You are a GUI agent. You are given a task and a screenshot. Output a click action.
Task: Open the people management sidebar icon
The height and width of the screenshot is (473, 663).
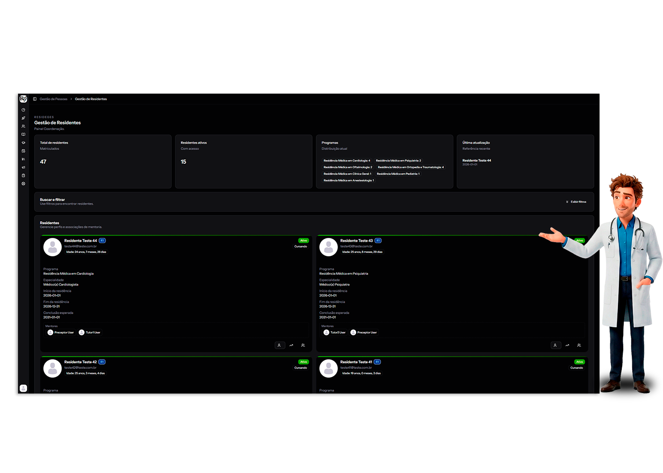tap(23, 126)
